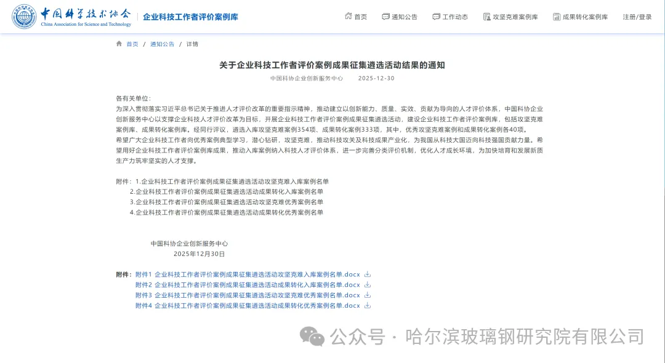The width and height of the screenshot is (665, 363).
Task: Open attachment 成果转化入库案例名单.docx link
Action: pyautogui.click(x=246, y=285)
